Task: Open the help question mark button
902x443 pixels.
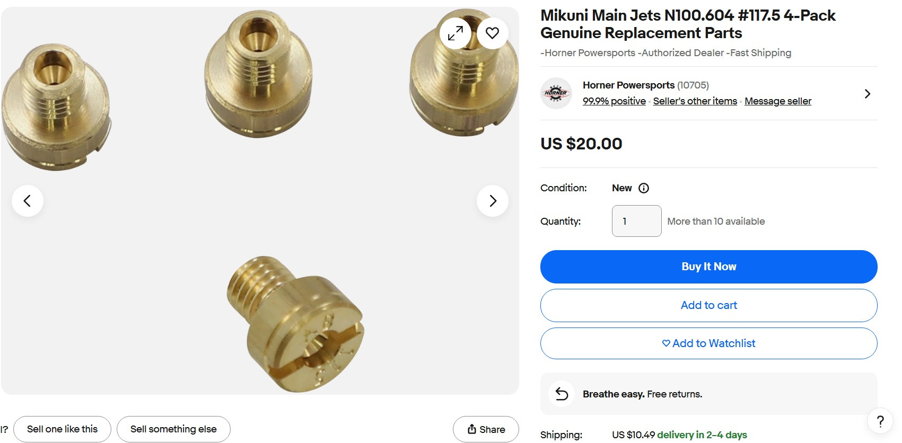Action: coord(880,421)
